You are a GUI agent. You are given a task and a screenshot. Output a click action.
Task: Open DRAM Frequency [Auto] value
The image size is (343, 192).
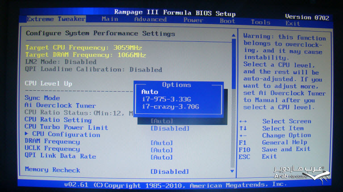162,143
